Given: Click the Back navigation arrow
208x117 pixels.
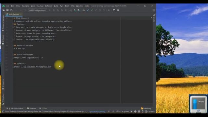Looking at the screenshot, I should (x=17, y=10).
